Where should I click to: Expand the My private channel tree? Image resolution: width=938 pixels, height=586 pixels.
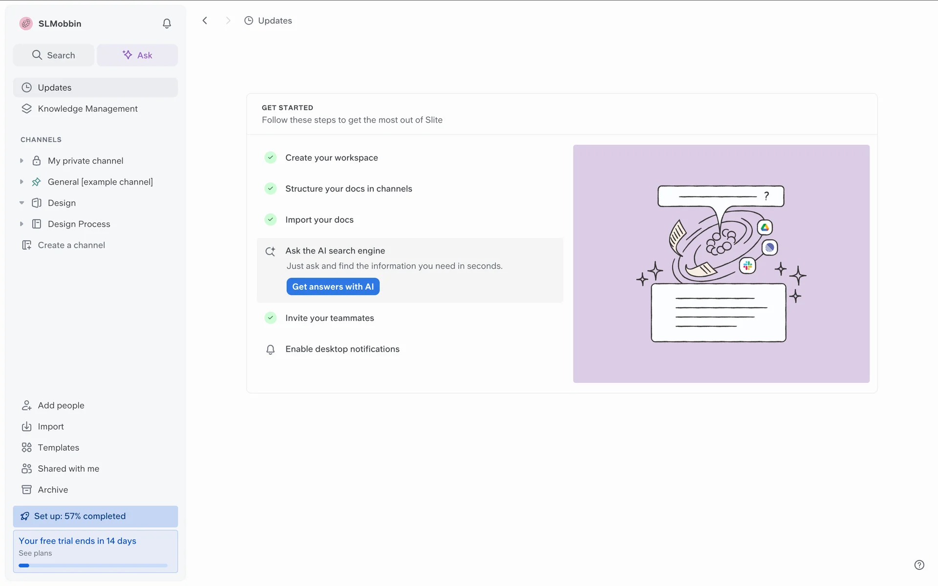(x=21, y=161)
